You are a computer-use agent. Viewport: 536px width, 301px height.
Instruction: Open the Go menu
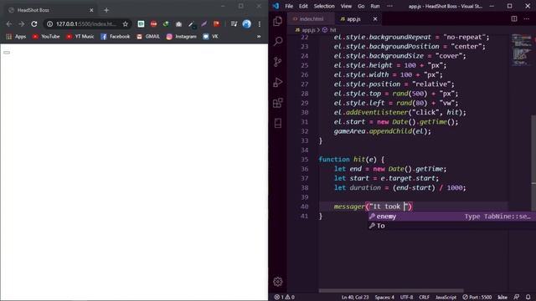[x=361, y=6]
